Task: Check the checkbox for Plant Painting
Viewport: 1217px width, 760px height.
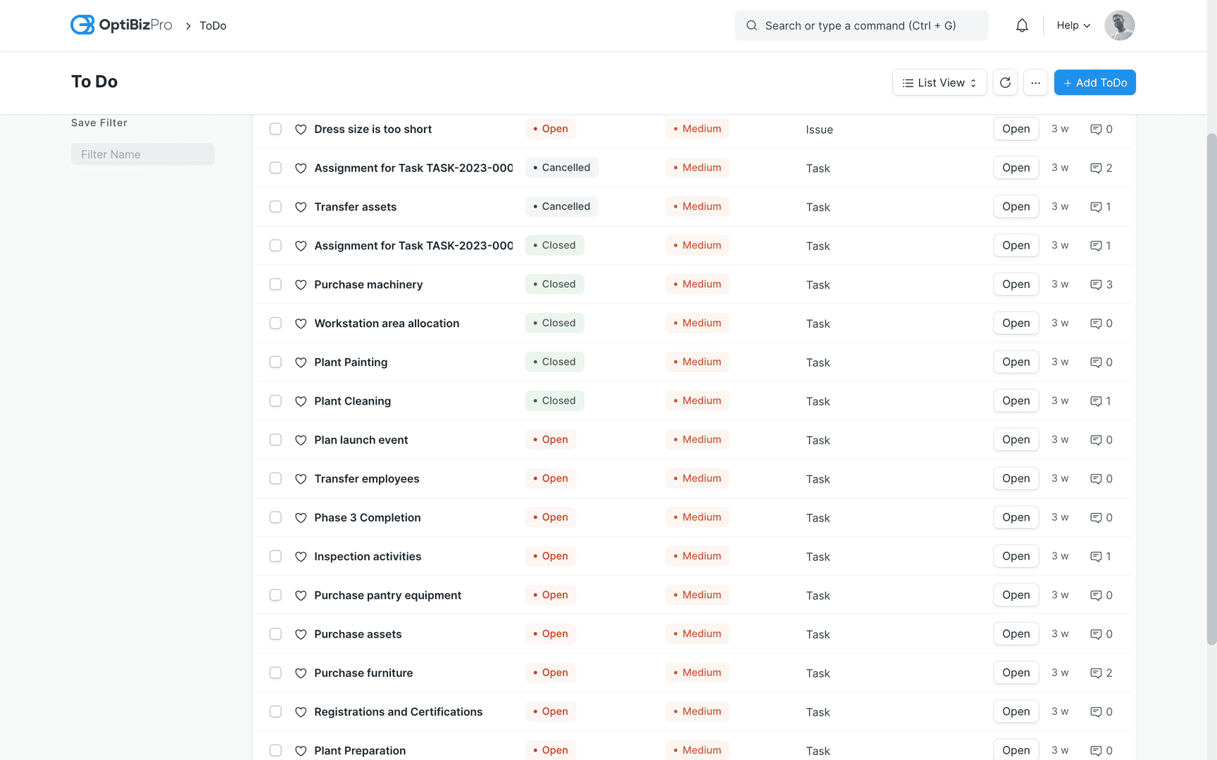Action: point(275,362)
